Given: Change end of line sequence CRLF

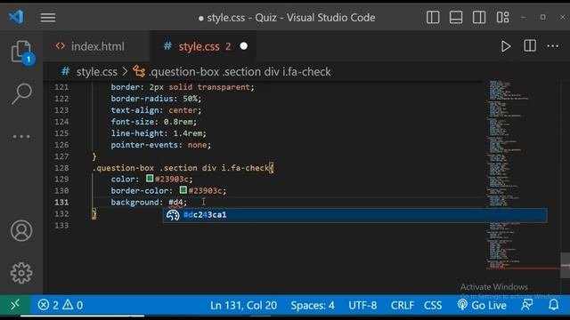Looking at the screenshot, I should click(x=402, y=306).
